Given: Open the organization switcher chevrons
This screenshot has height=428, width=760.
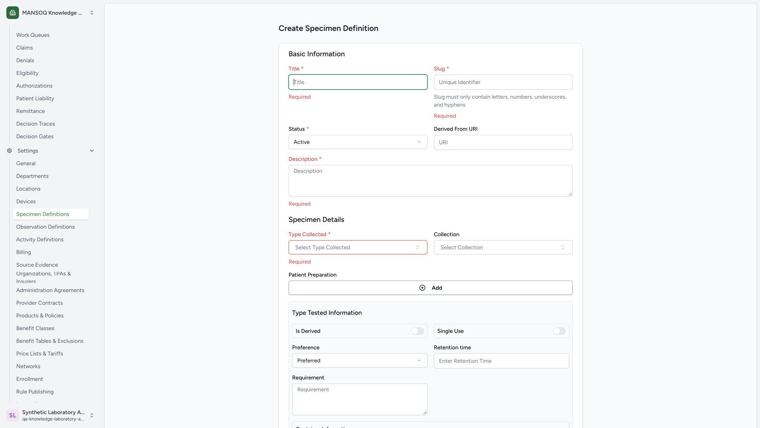Looking at the screenshot, I should 92,13.
